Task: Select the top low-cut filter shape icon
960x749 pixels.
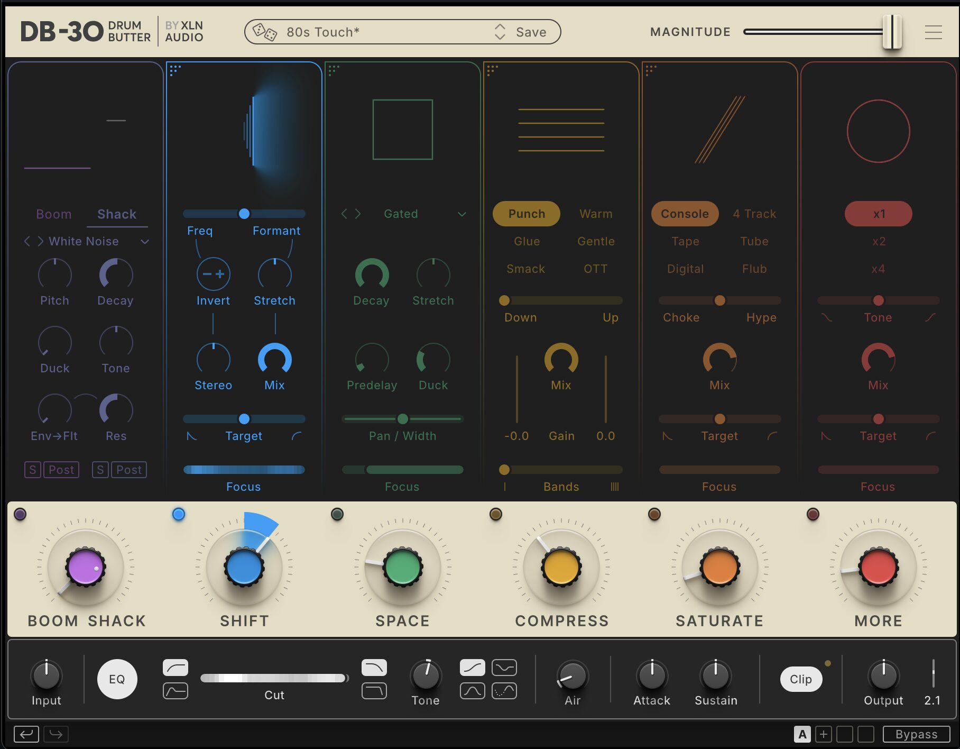Action: point(176,668)
